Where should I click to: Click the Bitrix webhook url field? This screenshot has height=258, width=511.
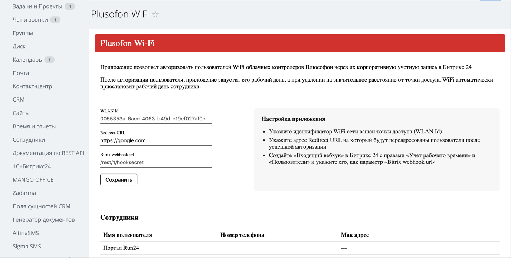coord(155,162)
